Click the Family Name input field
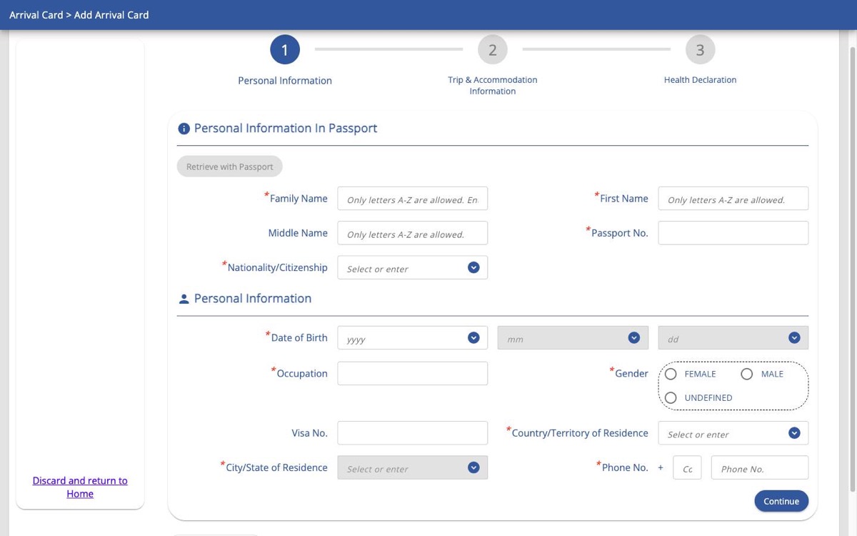 point(413,199)
